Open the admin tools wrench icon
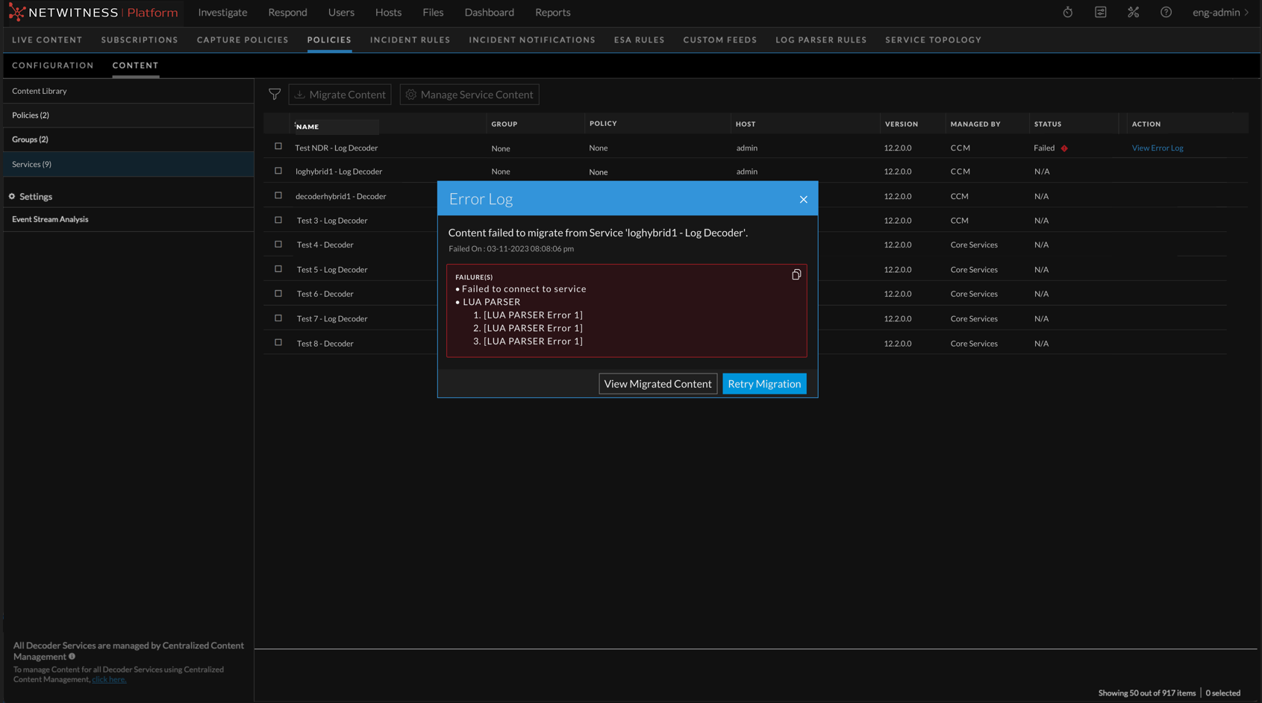This screenshot has height=703, width=1262. [1133, 13]
